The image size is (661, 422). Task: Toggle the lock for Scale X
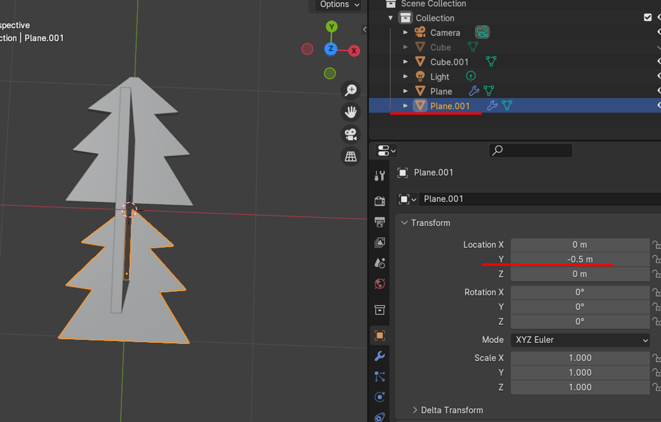[656, 358]
